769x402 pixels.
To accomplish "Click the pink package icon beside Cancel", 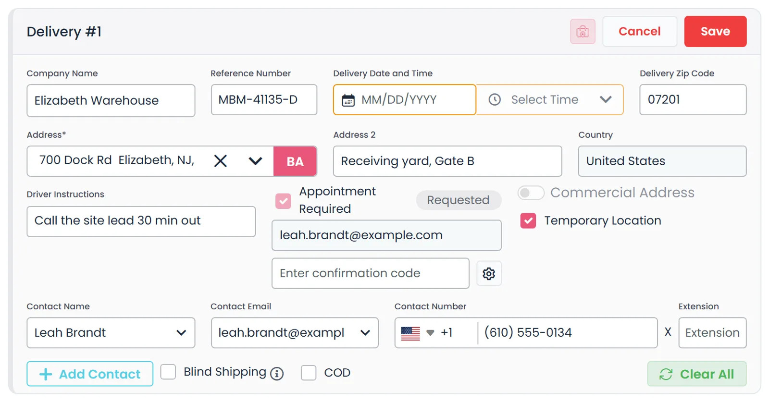I will click(583, 32).
